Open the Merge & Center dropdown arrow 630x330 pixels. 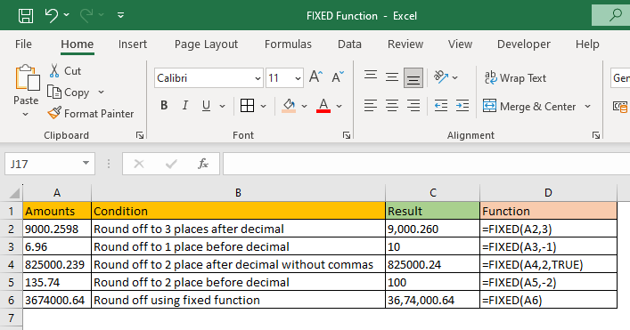click(x=588, y=106)
